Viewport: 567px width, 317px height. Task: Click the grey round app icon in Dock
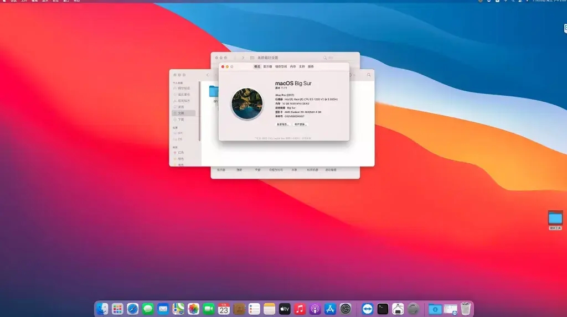tap(413, 309)
